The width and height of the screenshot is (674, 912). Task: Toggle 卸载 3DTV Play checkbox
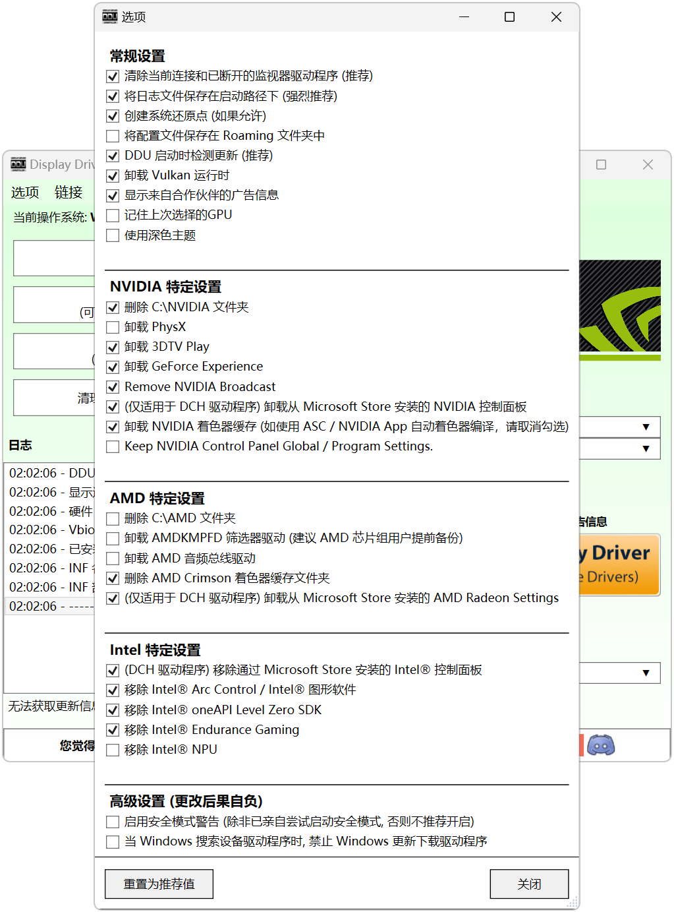pos(113,347)
